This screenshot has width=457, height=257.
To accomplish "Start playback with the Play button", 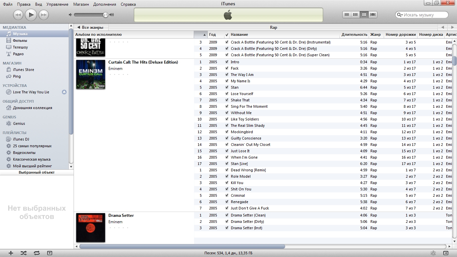I will (31, 15).
